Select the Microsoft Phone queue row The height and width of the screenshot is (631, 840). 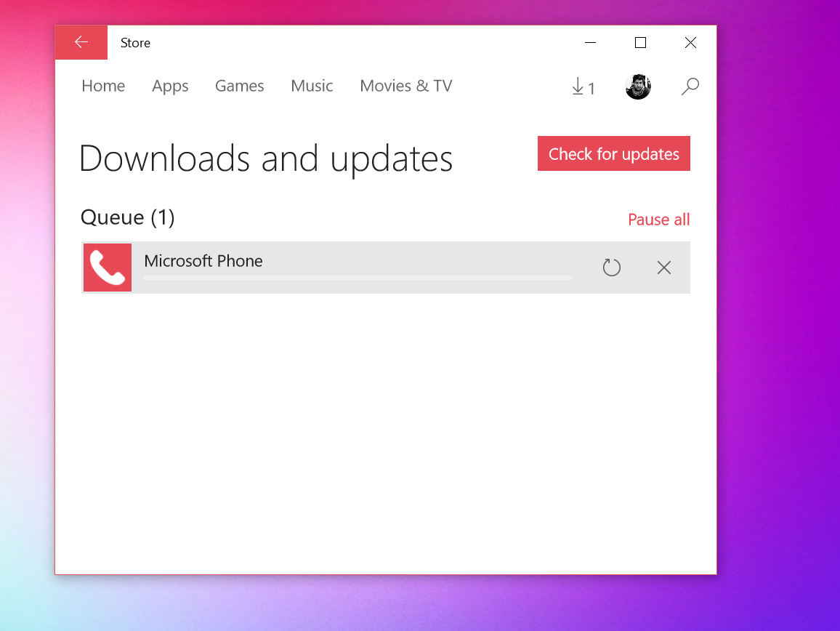pos(385,268)
